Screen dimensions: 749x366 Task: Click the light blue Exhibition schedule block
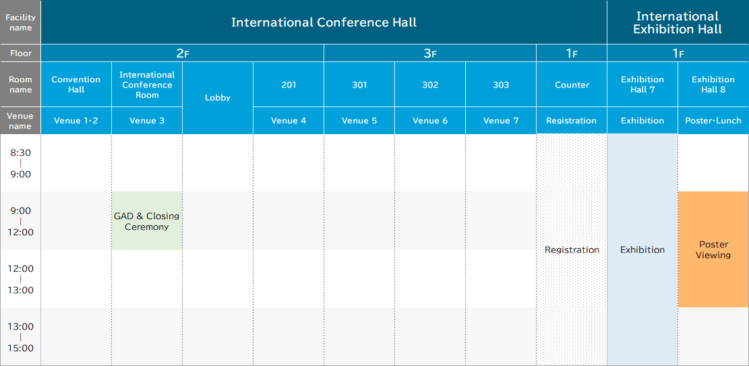tap(642, 249)
